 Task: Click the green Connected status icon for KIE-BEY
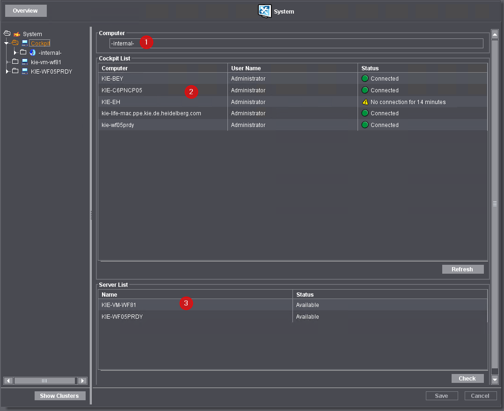(365, 79)
